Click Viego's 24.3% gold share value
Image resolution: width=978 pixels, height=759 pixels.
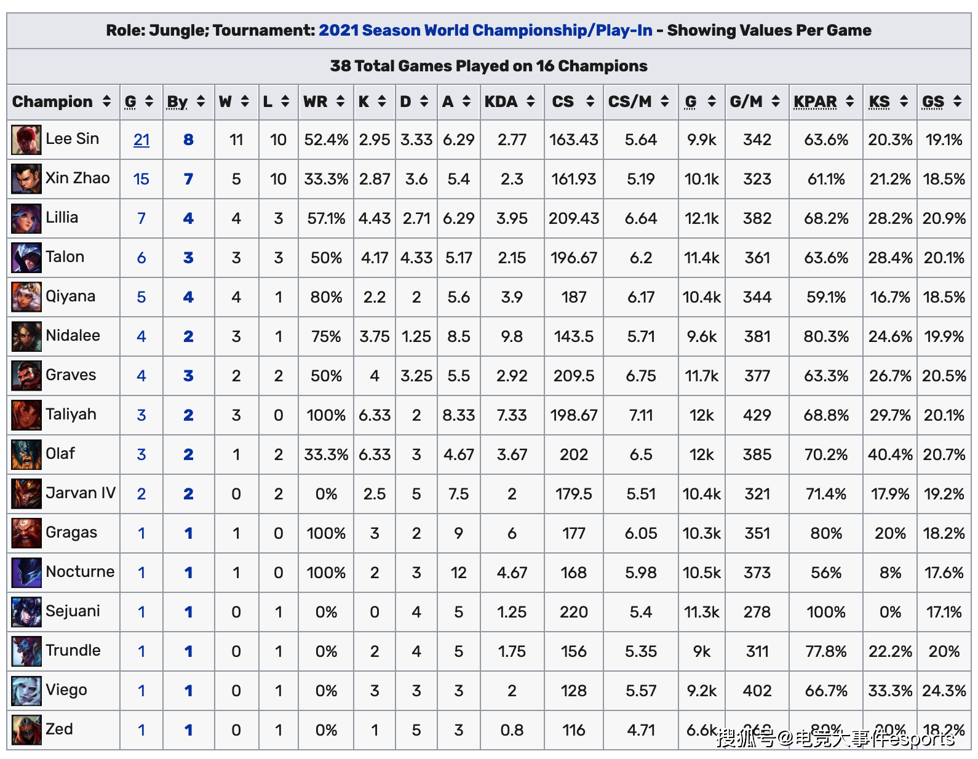pos(944,691)
